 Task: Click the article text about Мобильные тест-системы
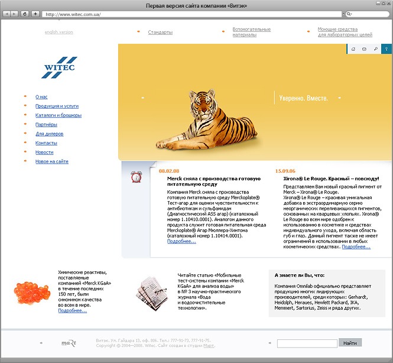coord(210,291)
